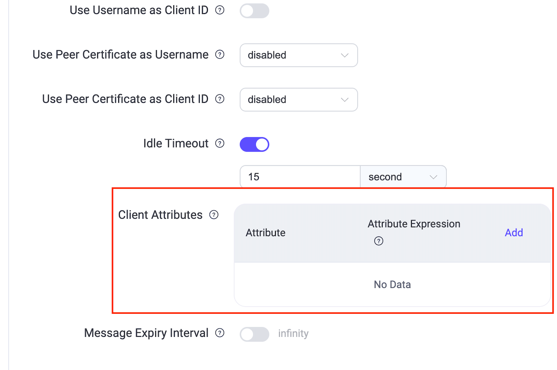The height and width of the screenshot is (370, 557).
Task: Disable the Idle Timeout toggle
Action: tap(254, 144)
